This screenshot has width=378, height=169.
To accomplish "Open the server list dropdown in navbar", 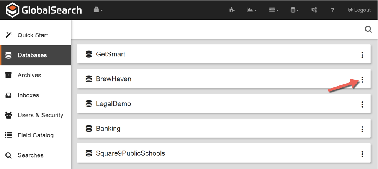I will (x=273, y=10).
